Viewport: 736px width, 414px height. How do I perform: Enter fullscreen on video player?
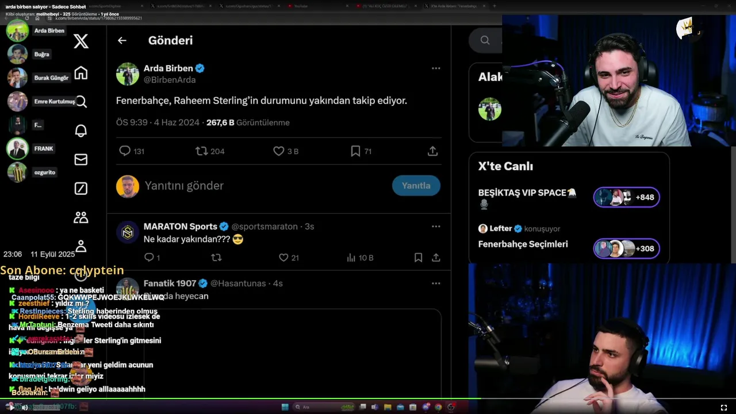point(724,407)
